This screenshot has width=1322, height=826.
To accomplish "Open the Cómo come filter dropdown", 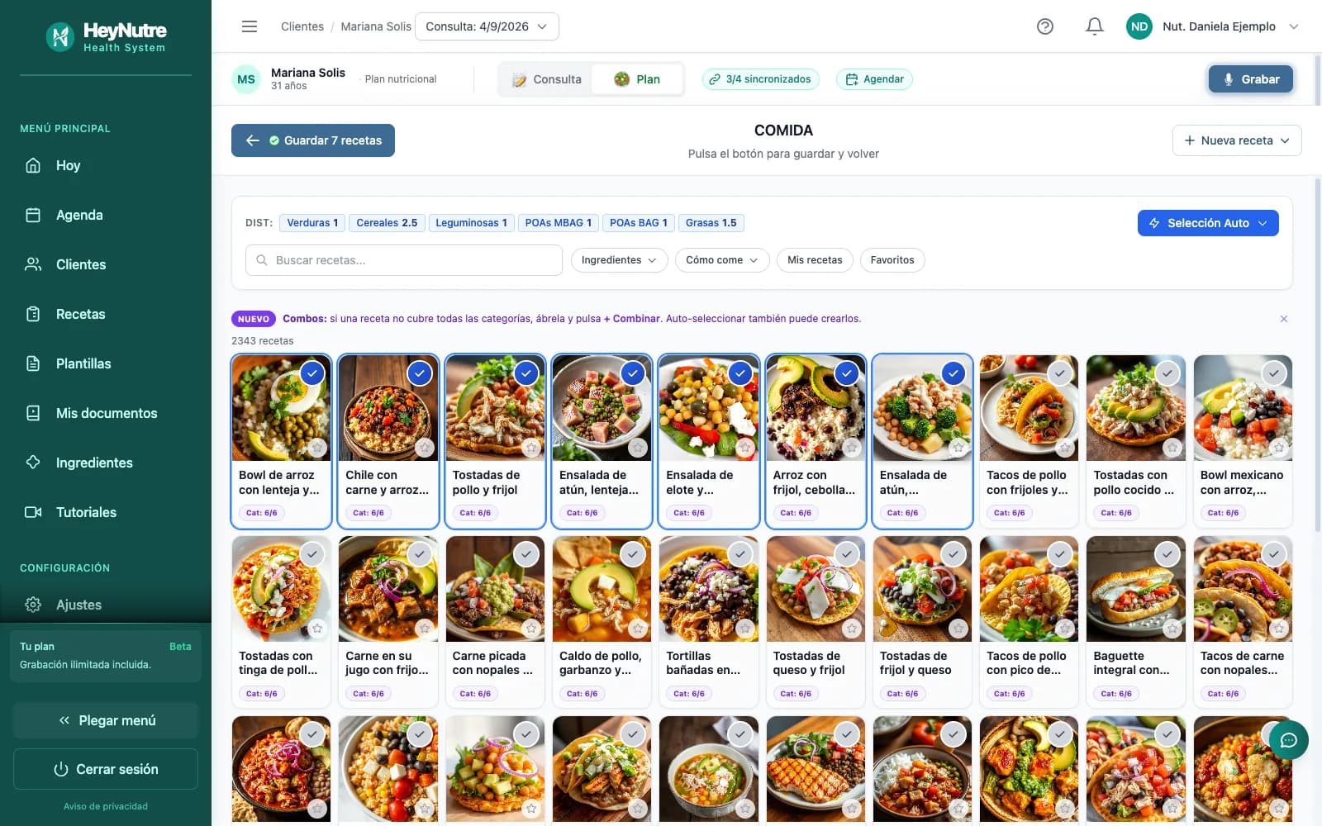I will click(722, 260).
